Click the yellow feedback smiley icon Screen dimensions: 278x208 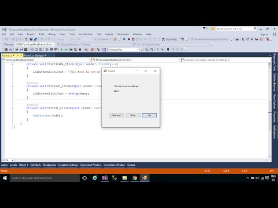point(213,29)
